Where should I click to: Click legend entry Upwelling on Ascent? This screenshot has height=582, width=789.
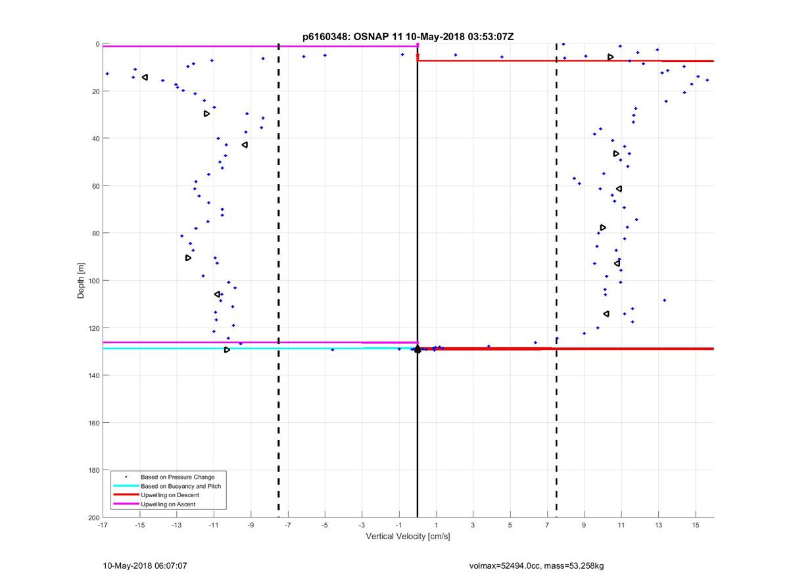point(168,504)
